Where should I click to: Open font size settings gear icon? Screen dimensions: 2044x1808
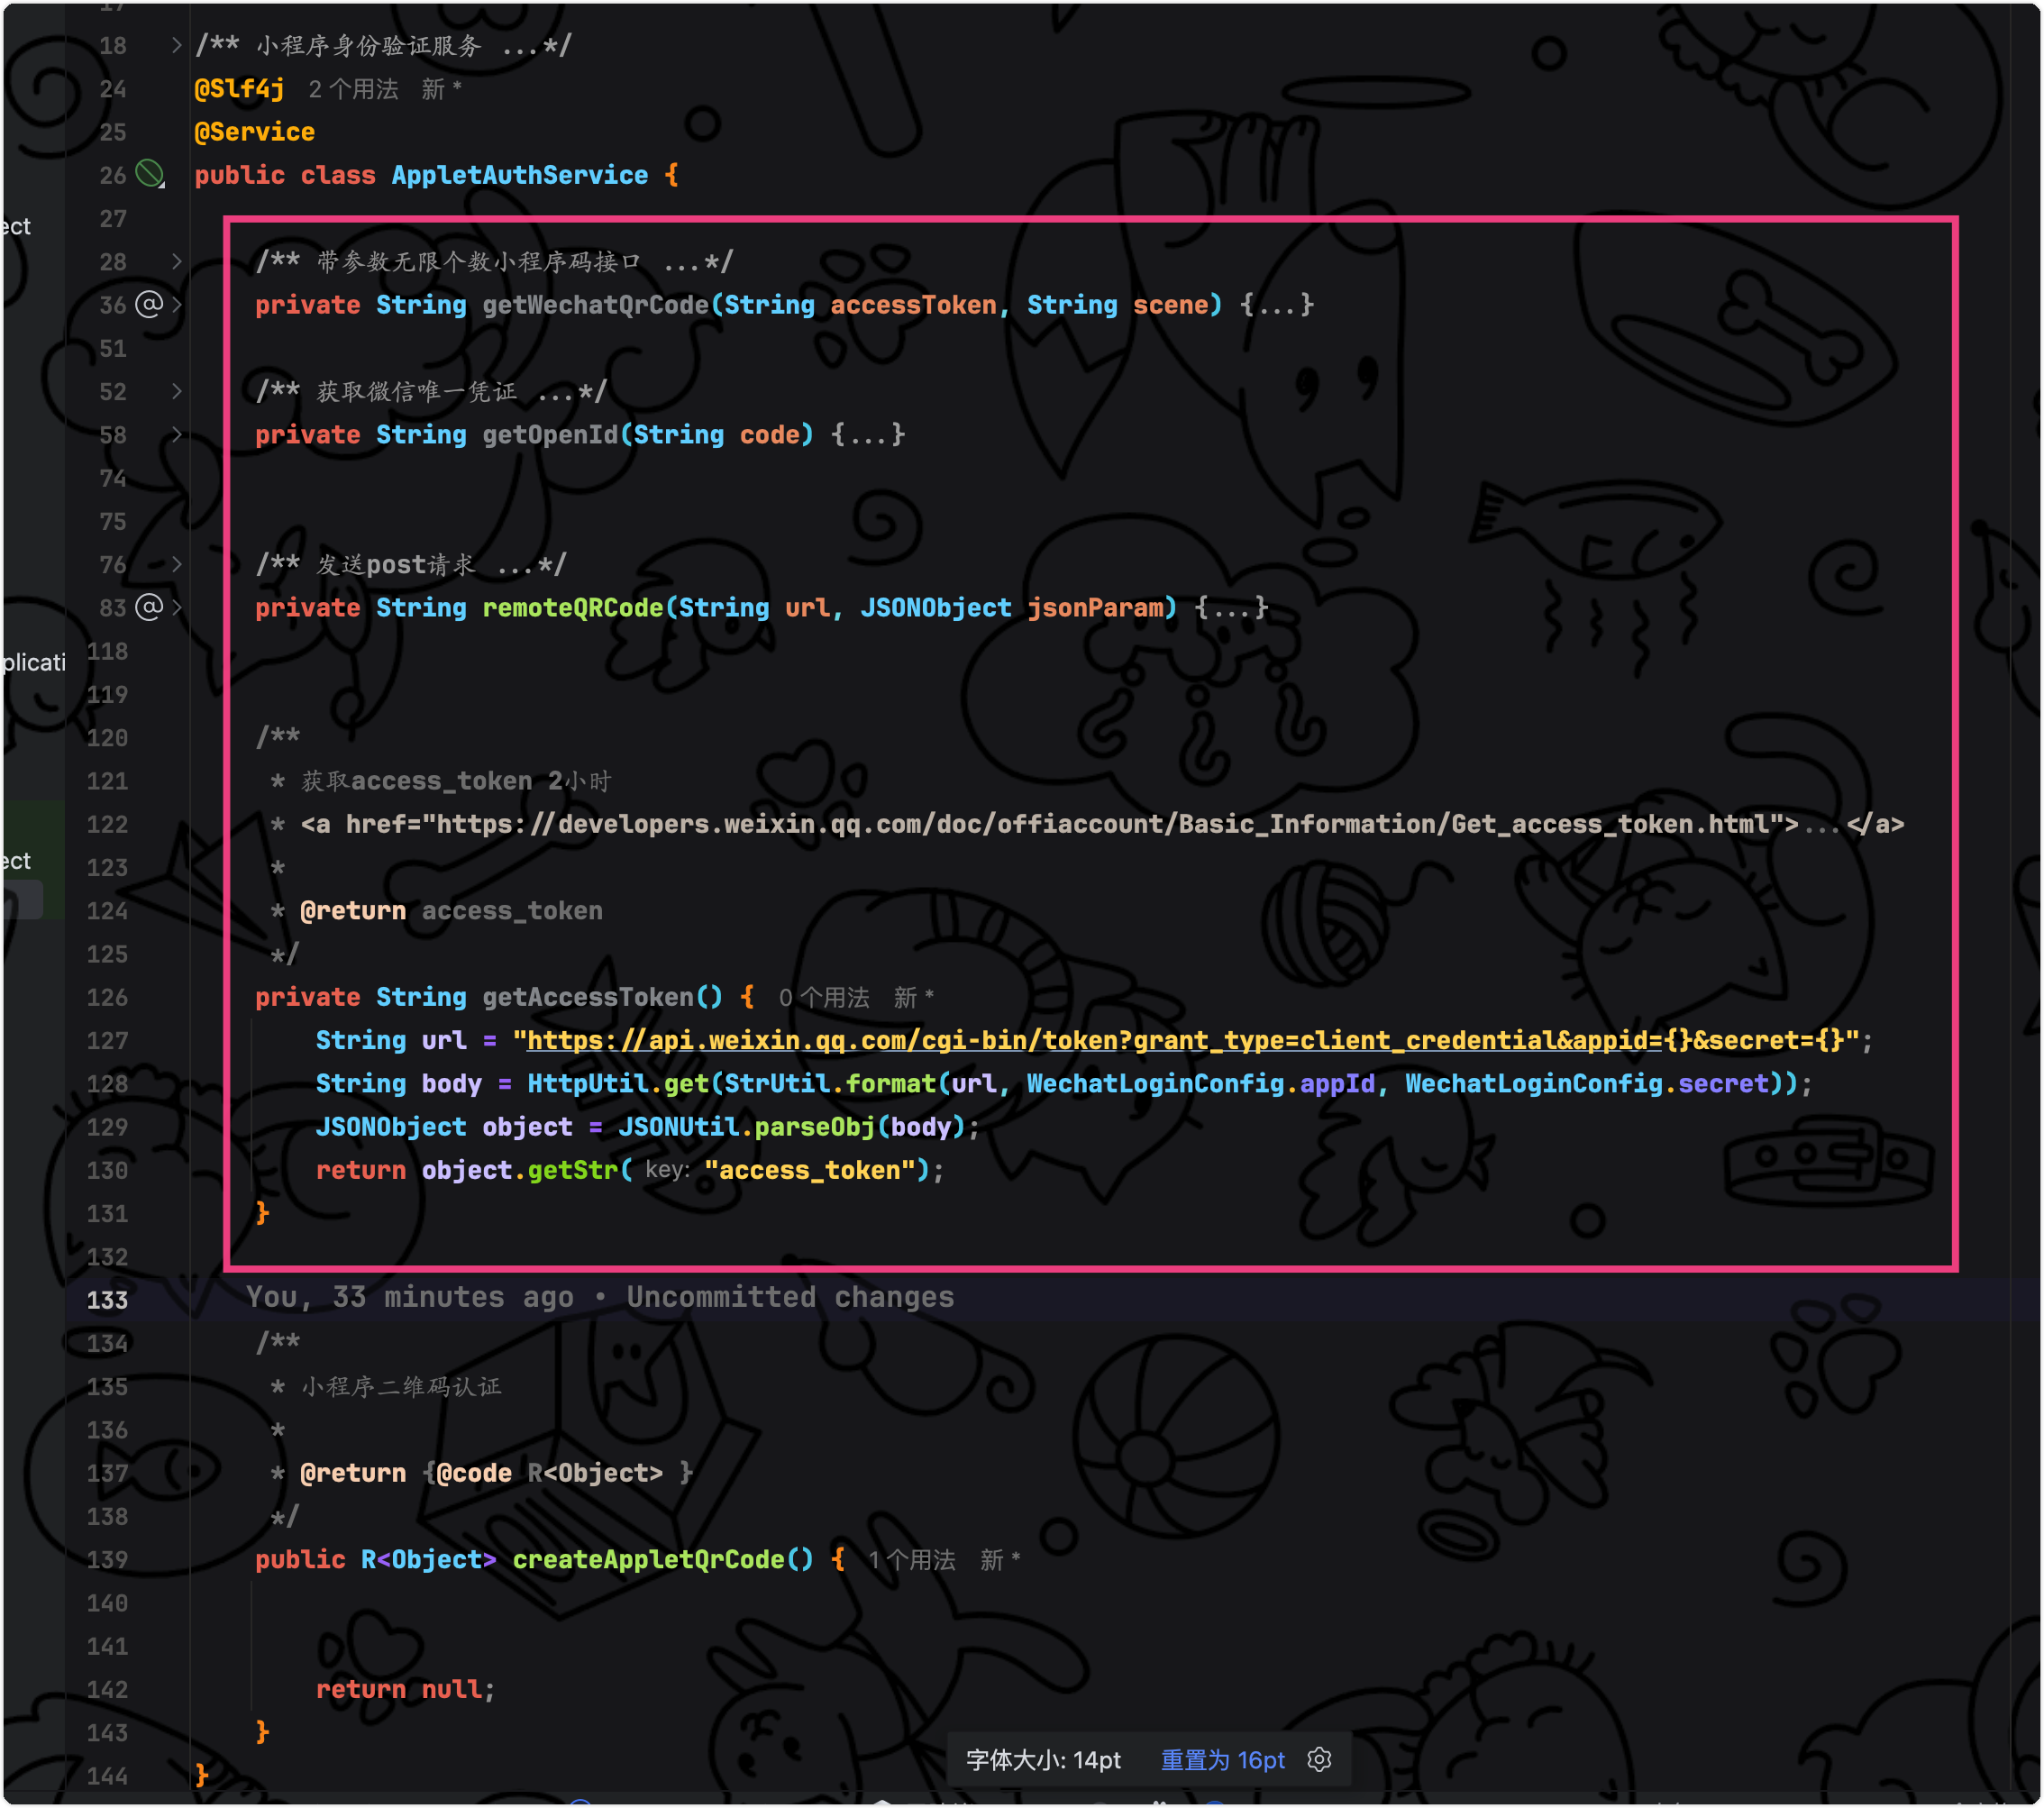[1319, 1760]
